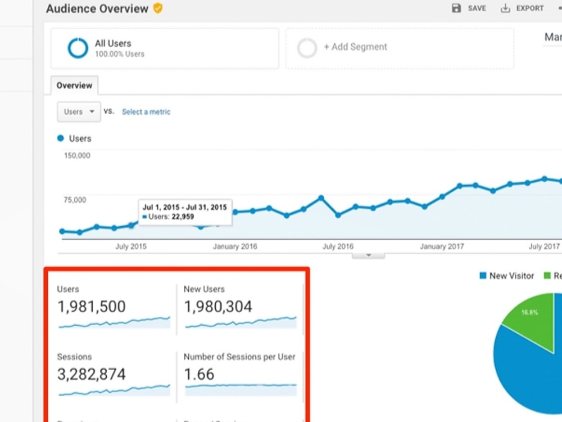Click the 150,000 y-axis label
The image size is (562, 422).
[77, 155]
